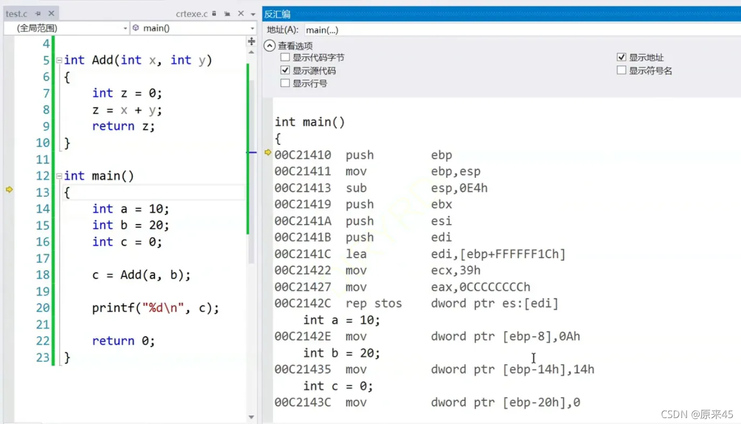Viewport: 741px width, 424px height.
Task: Collapse the Add function outline at line 5
Action: (x=59, y=60)
